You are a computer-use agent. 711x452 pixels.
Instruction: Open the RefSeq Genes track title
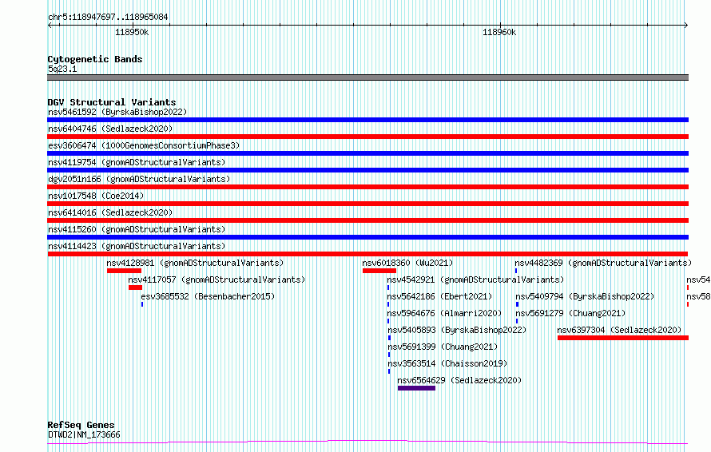coord(81,426)
